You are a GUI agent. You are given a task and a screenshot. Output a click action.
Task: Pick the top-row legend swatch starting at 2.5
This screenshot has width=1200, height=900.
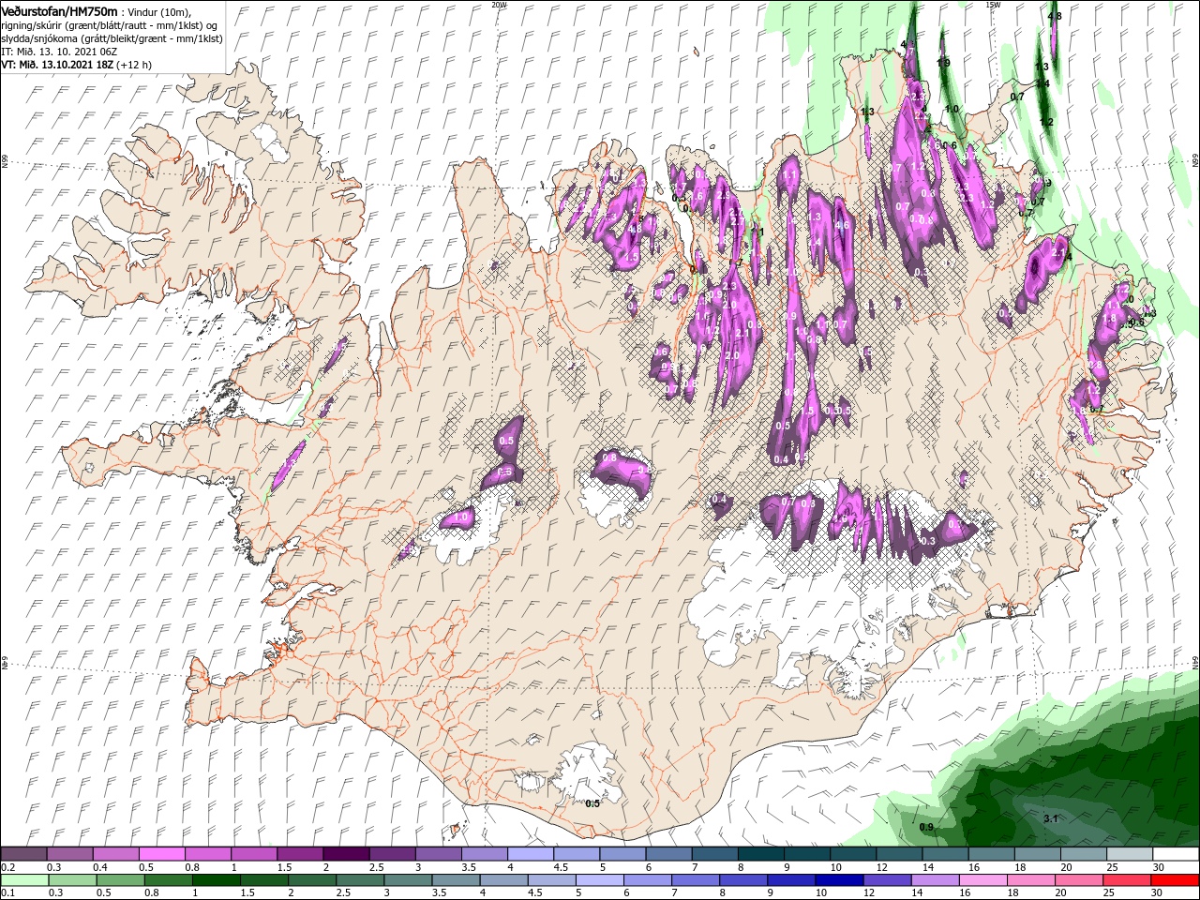pos(392,854)
